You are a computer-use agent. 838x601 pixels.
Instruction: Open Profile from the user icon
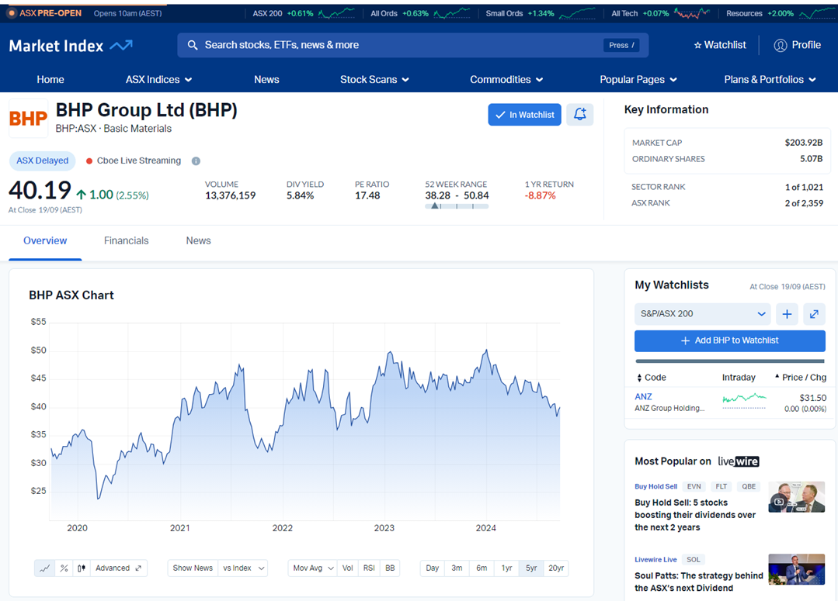(x=797, y=45)
